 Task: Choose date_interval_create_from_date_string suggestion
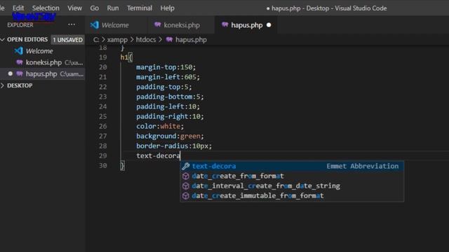(x=292, y=185)
